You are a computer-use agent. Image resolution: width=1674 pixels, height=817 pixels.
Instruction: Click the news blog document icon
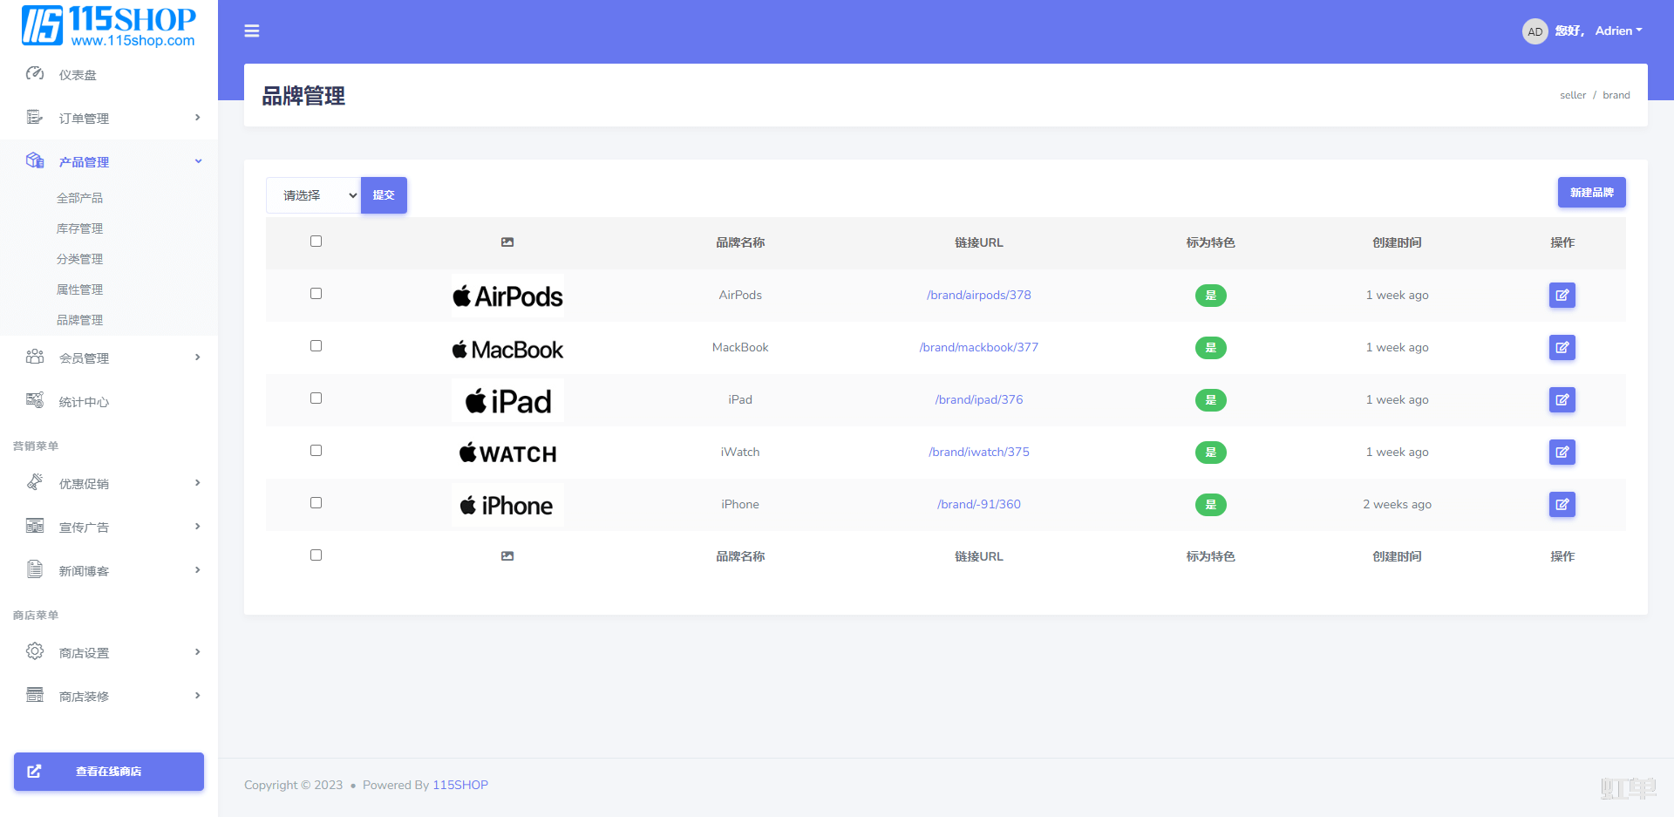coord(35,569)
